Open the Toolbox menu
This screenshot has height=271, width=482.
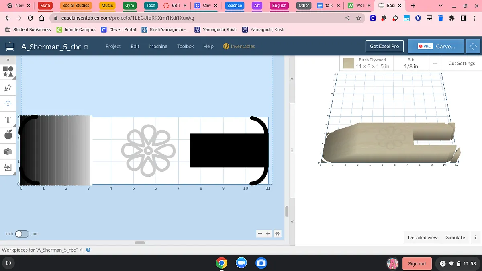(x=186, y=46)
